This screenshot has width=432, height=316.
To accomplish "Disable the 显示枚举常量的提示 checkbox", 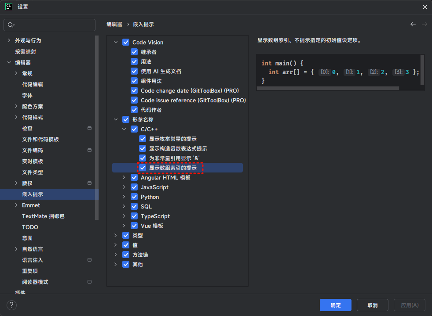I will point(143,139).
